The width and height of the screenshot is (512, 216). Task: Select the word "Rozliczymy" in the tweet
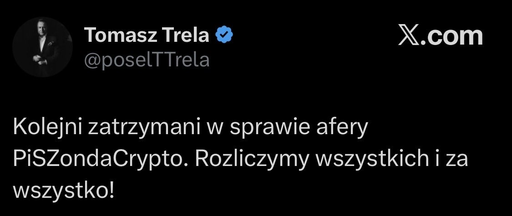pyautogui.click(x=253, y=159)
